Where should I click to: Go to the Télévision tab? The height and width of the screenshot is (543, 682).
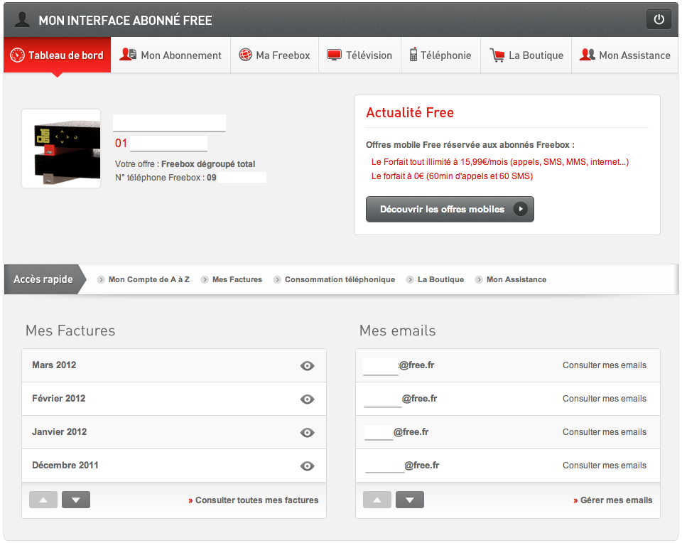click(x=359, y=55)
